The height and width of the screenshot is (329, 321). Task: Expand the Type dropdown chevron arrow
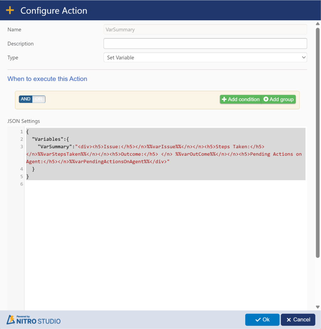click(303, 57)
